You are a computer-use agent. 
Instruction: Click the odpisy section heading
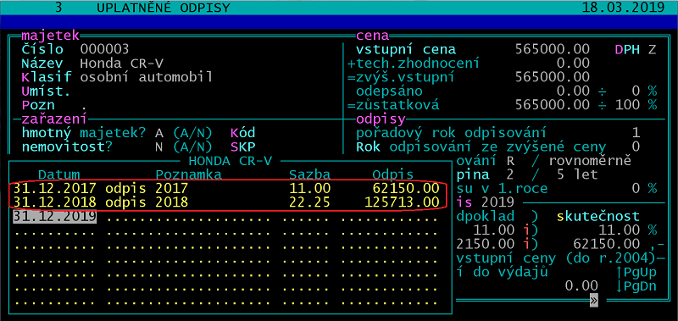381,119
